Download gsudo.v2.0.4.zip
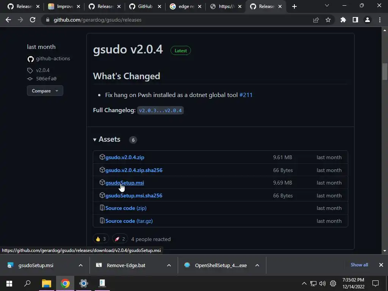 coord(125,157)
